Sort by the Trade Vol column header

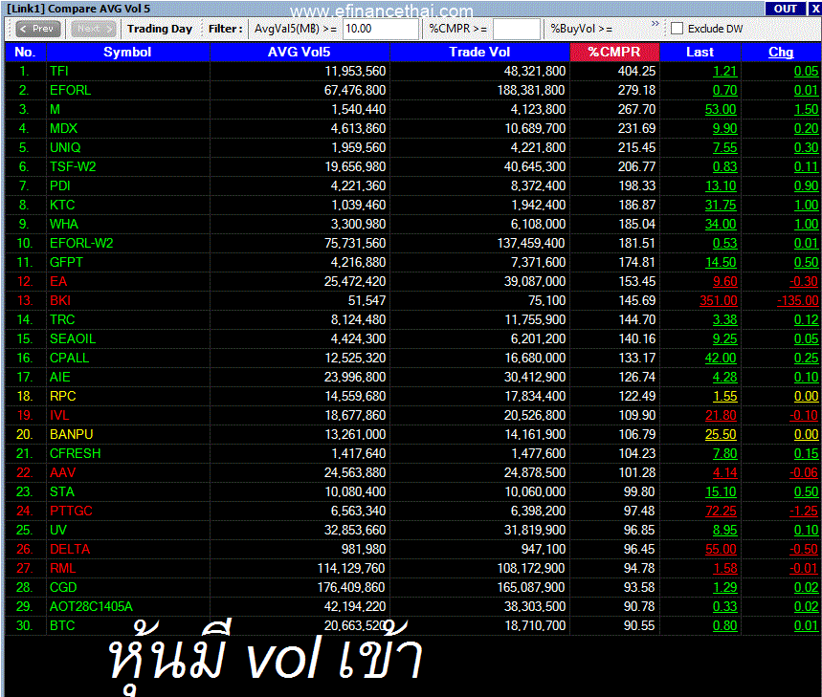479,52
